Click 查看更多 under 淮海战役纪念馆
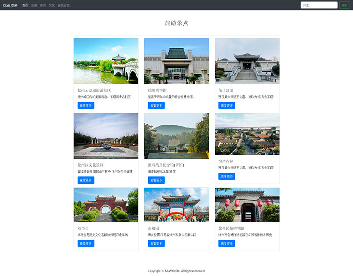 (x=156, y=180)
